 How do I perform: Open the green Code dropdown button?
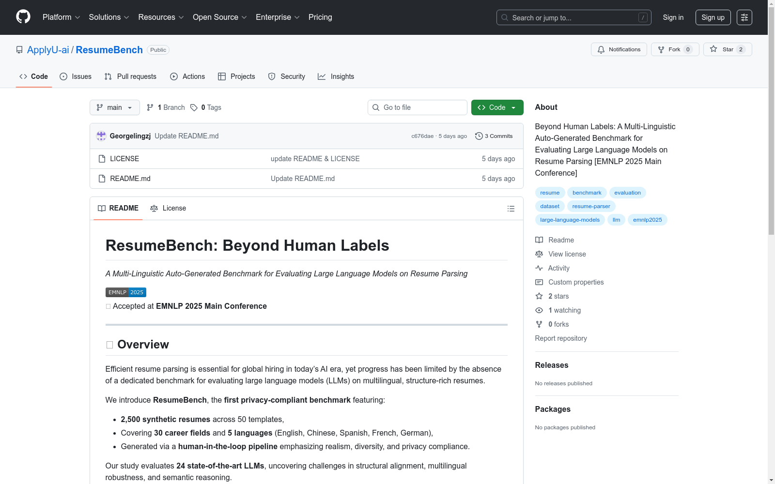(497, 107)
